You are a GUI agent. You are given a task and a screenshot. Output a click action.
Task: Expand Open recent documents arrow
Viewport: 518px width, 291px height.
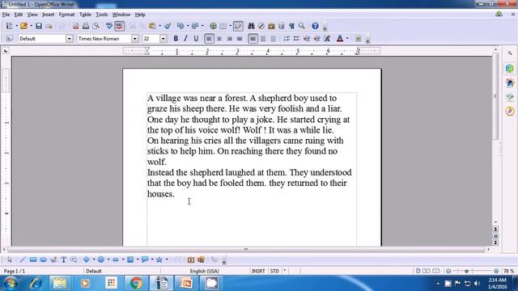(x=31, y=26)
